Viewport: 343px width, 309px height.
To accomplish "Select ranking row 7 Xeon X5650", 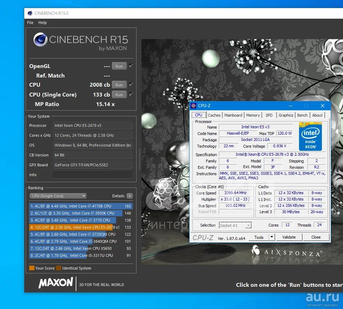I will [x=81, y=248].
